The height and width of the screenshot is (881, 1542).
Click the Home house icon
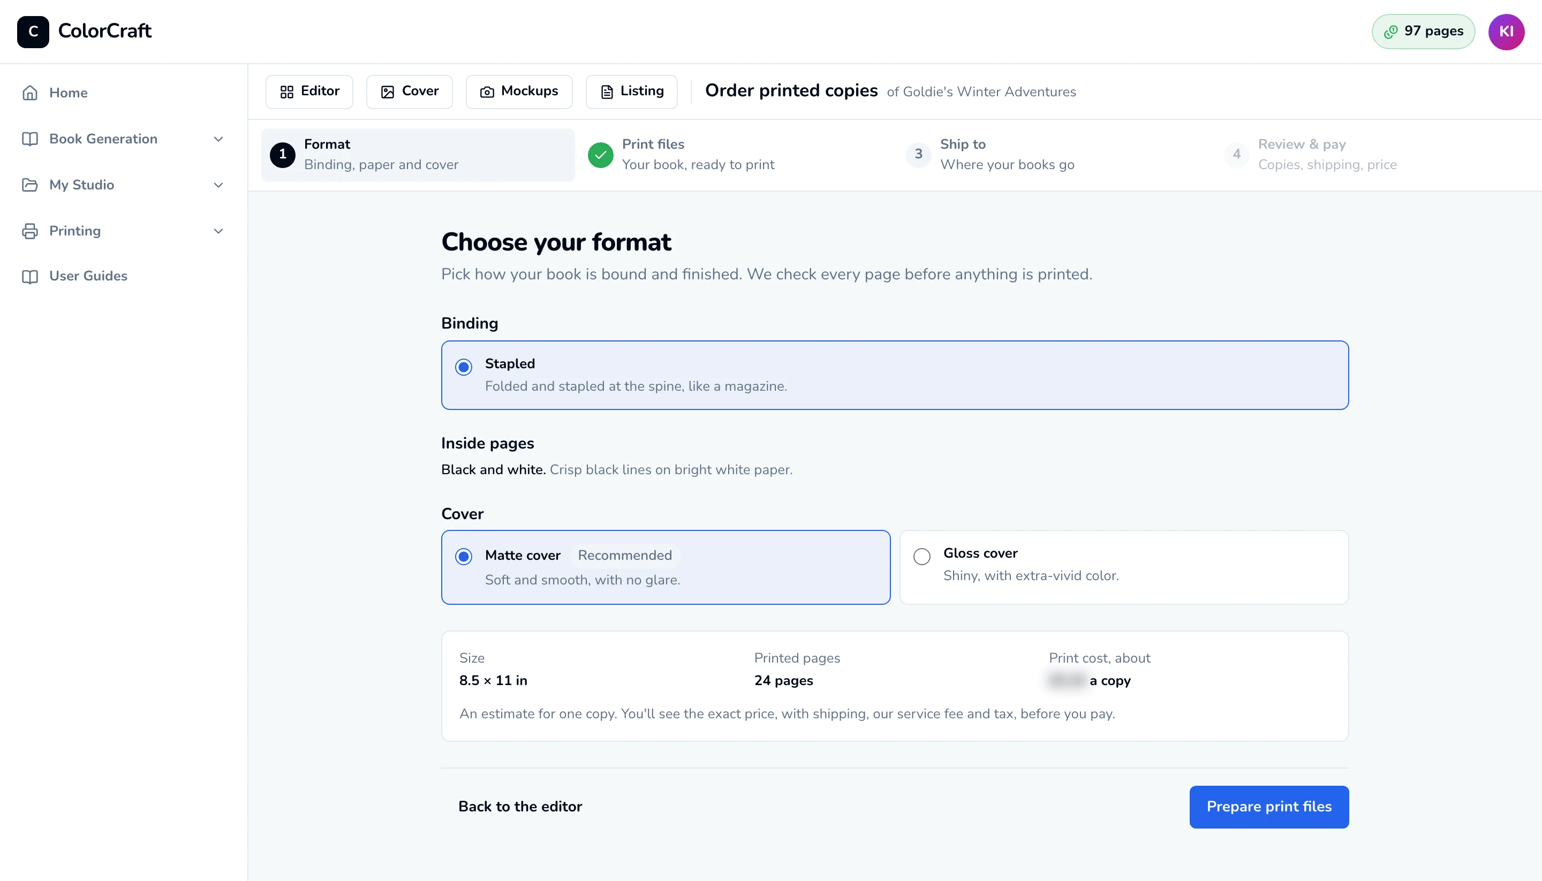(29, 93)
